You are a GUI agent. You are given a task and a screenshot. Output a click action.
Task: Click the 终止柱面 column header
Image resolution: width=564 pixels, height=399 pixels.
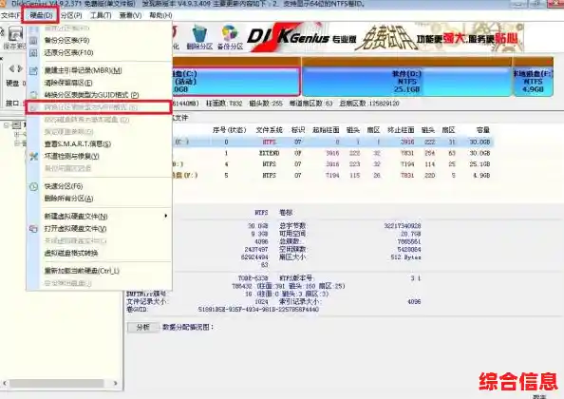pos(401,130)
